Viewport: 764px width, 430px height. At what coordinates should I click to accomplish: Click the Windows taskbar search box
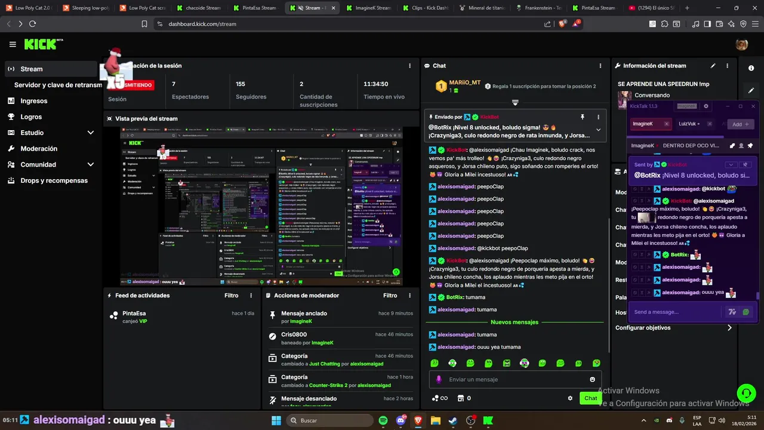329,420
